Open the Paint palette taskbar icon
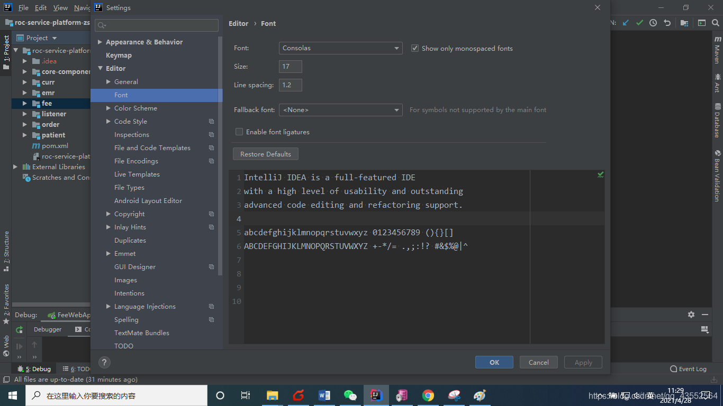This screenshot has height=406, width=723. (480, 395)
